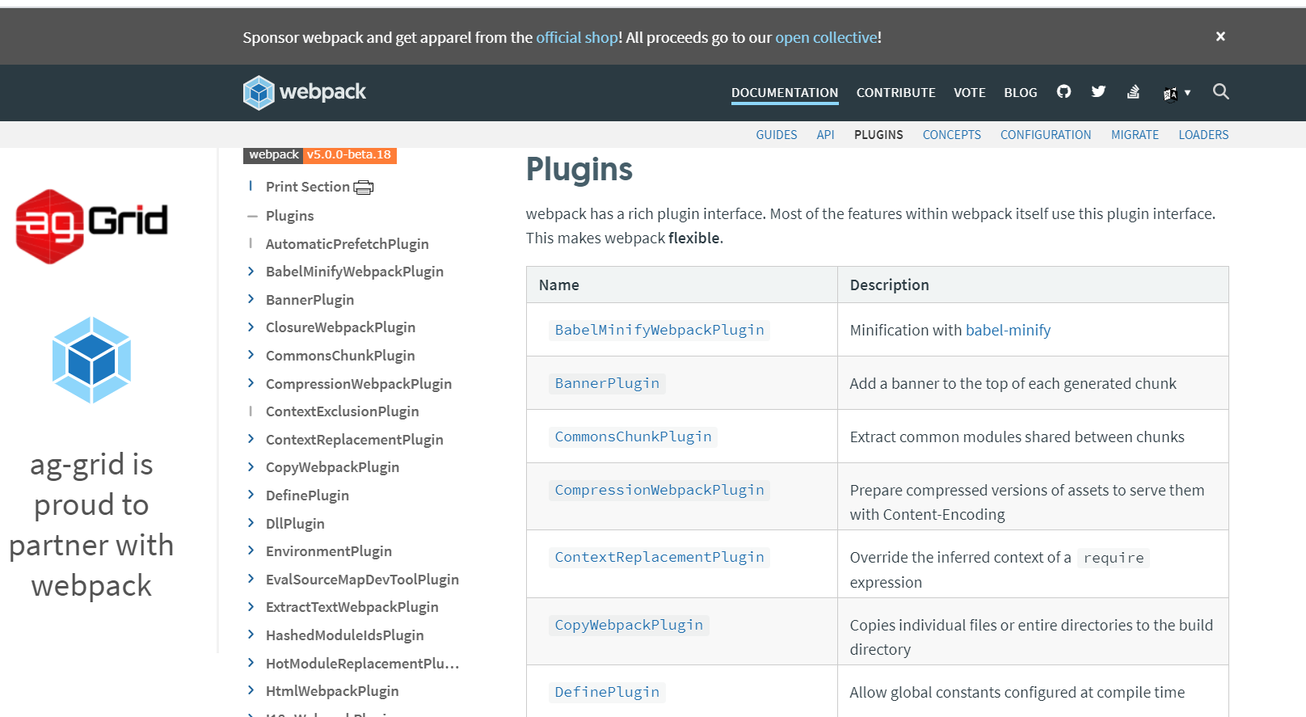The height and width of the screenshot is (717, 1306).
Task: Expand the BannerPlugin sidebar chevron
Action: 251,299
